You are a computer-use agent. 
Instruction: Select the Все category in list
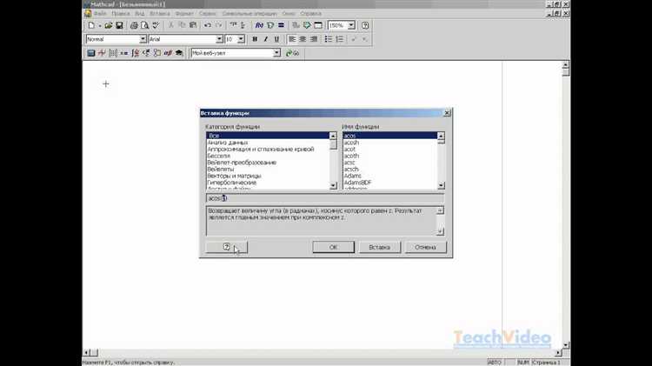pos(268,136)
